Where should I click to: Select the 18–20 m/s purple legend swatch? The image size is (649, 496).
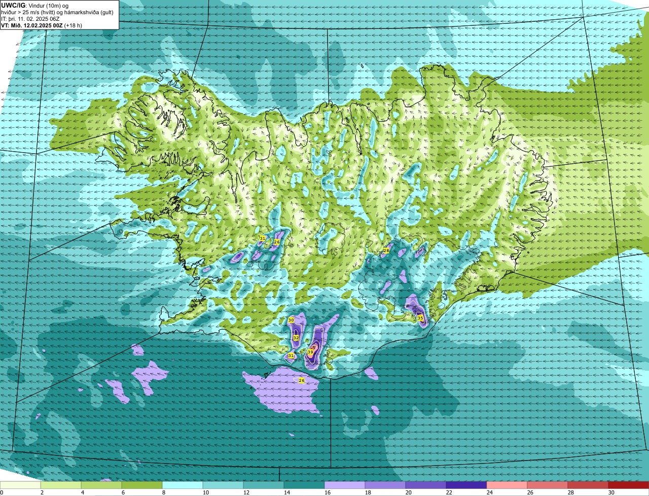coord(385,485)
